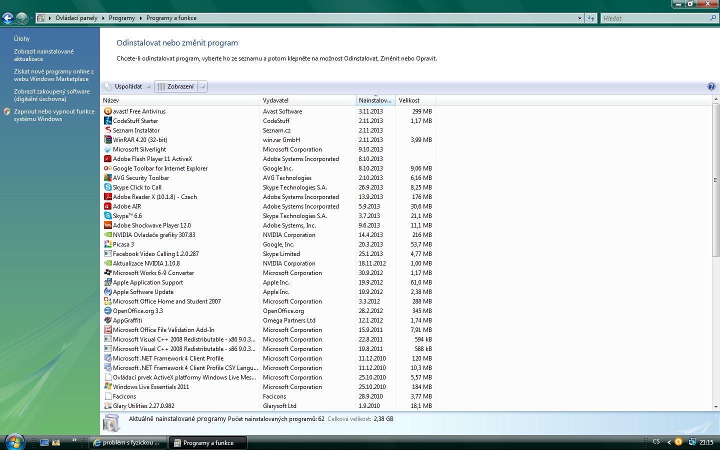Click the Windows Start orb

point(14,442)
